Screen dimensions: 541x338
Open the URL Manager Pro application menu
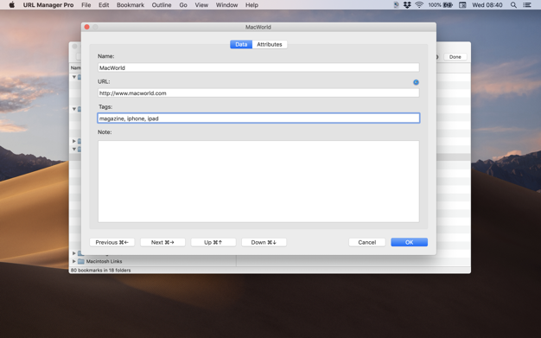[x=48, y=5]
